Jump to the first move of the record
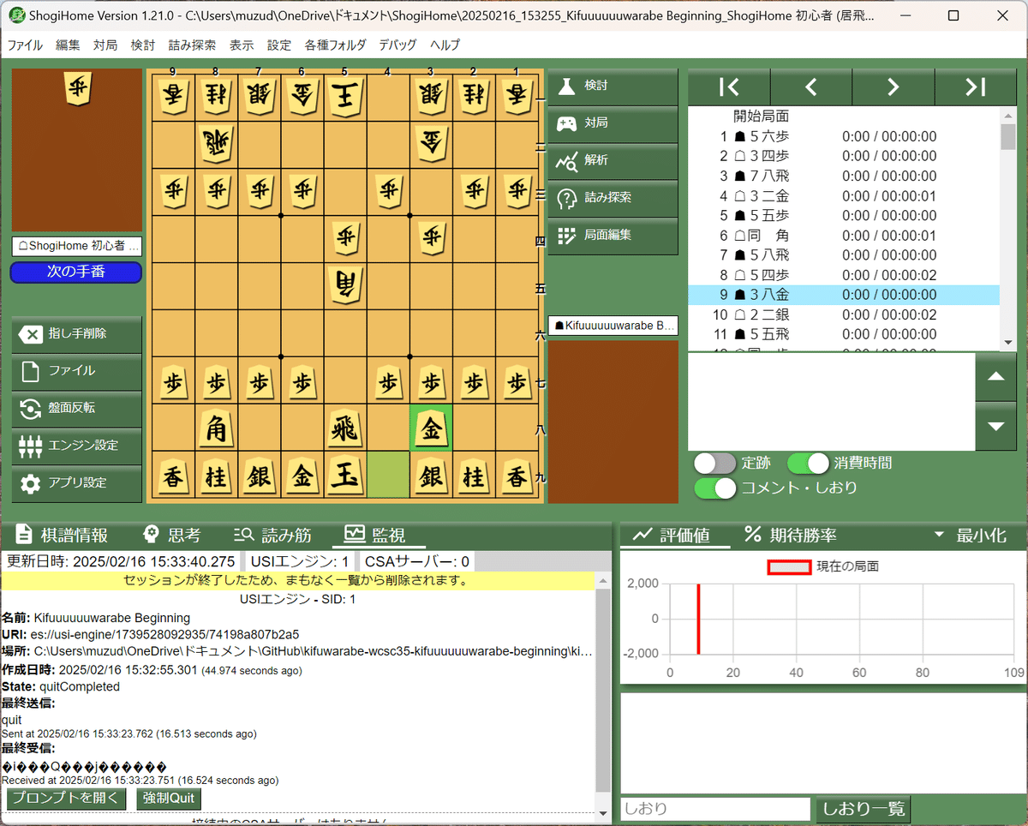 729,86
